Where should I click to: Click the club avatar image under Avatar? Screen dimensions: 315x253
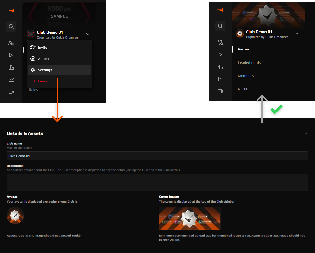pos(15,215)
